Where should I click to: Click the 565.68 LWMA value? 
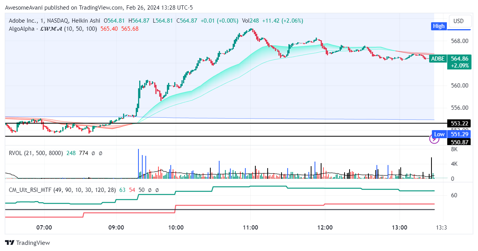pos(130,28)
